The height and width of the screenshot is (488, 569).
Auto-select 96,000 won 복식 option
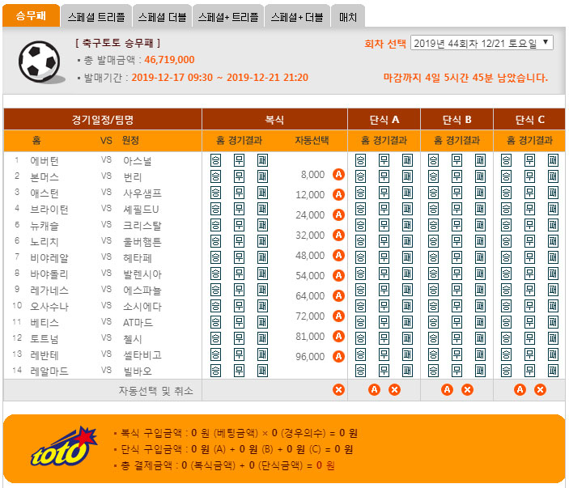338,357
